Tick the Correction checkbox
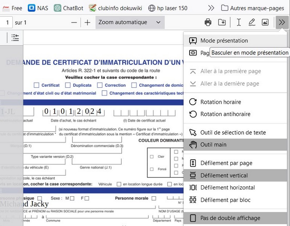This screenshot has width=290, height=226. pos(100,85)
